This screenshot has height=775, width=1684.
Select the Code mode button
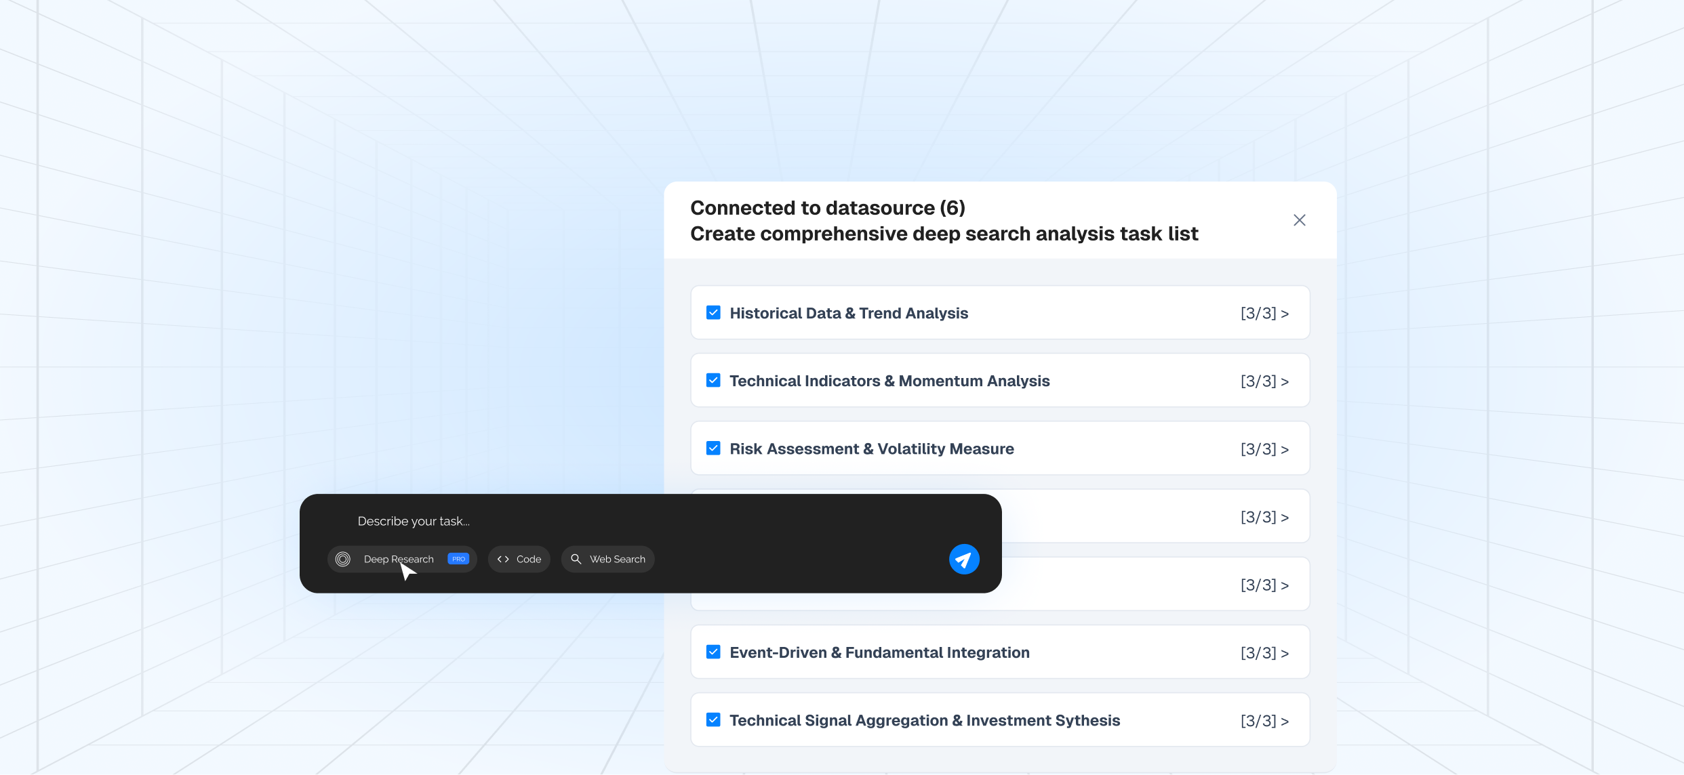click(x=519, y=559)
